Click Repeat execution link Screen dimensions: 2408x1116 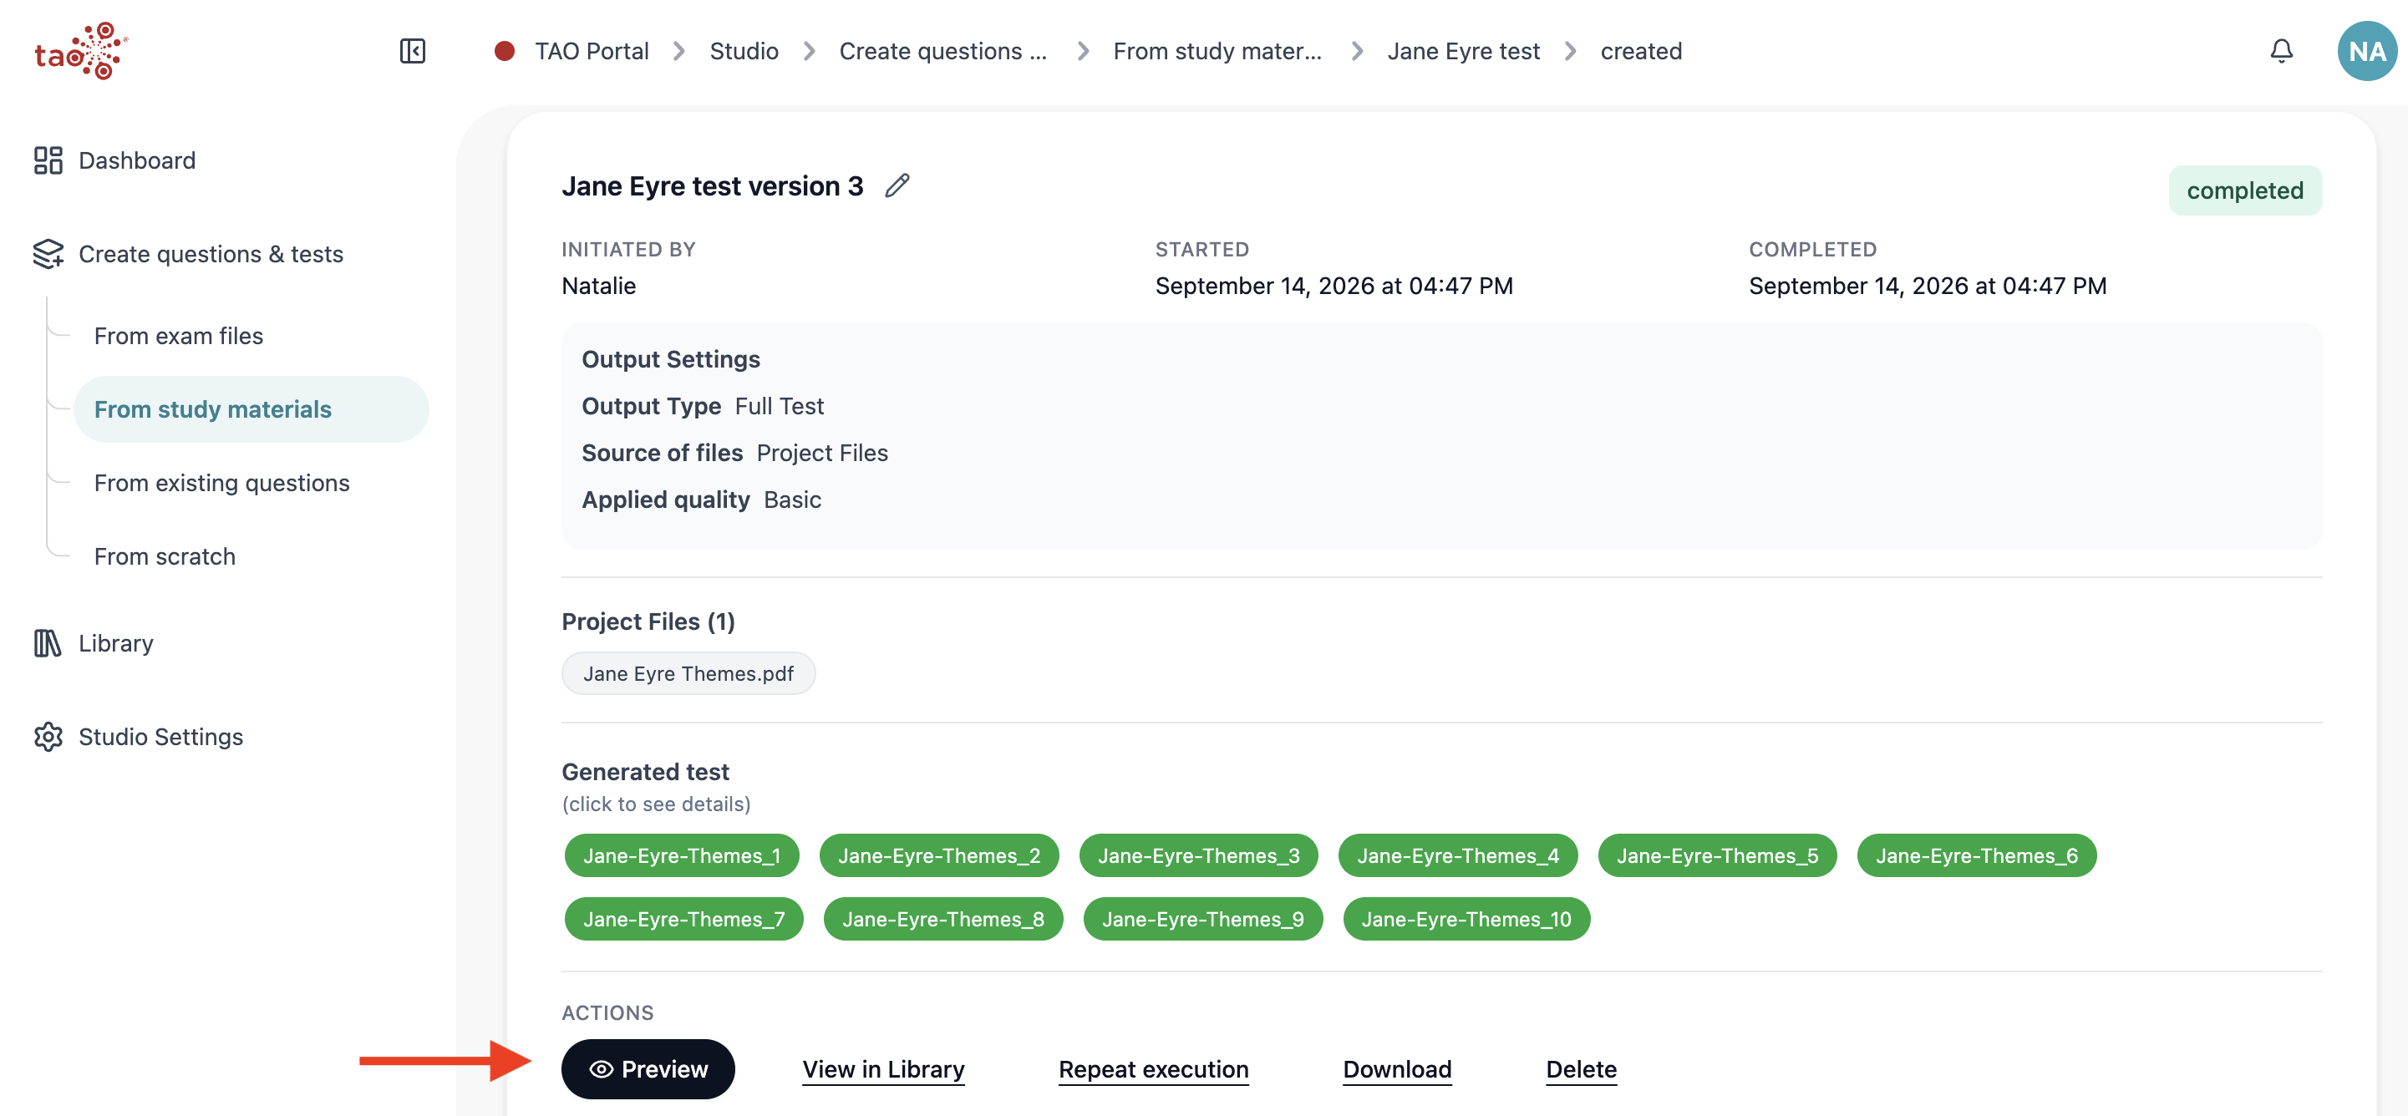1152,1068
